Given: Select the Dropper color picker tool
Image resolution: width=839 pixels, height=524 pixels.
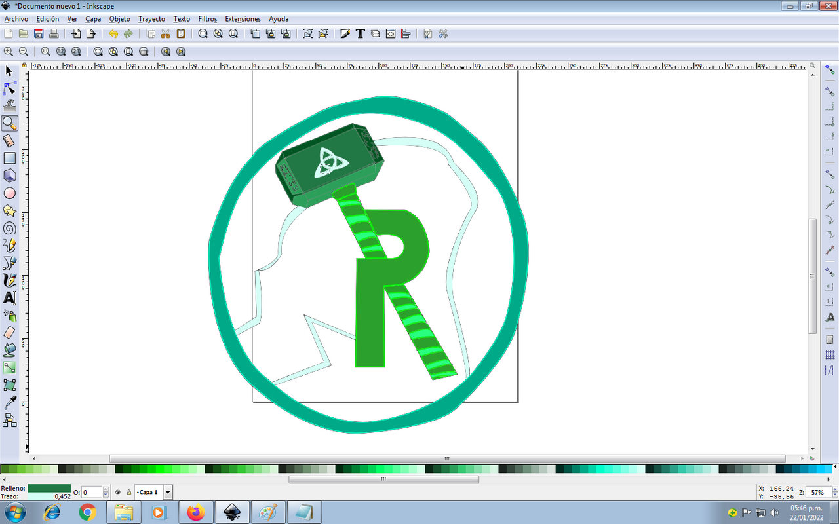Looking at the screenshot, I should click(x=9, y=403).
